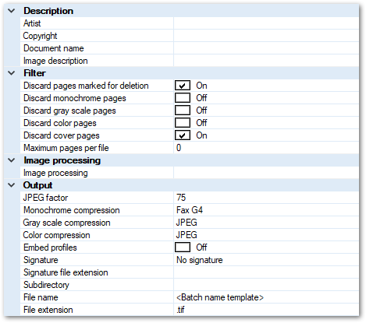Viewport: 366px width, 323px height.
Task: Open Signature setting showing No signature
Action: (x=266, y=260)
